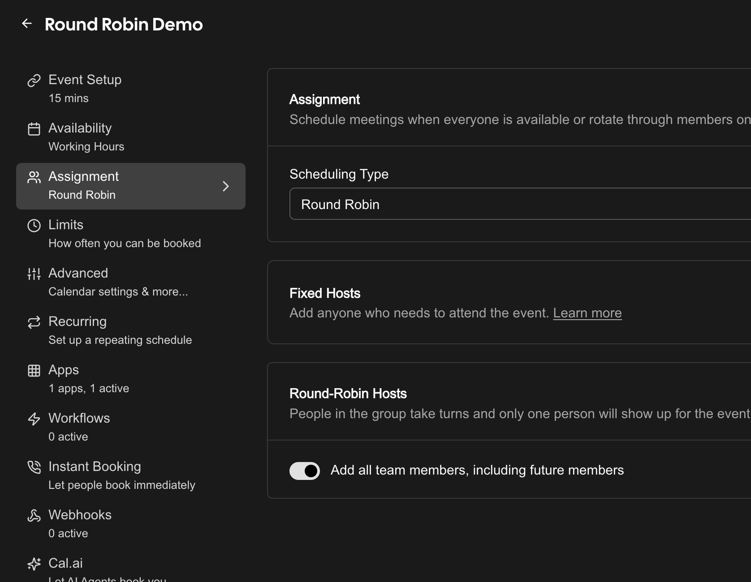Click 'Let people book immediately' text
751x582 pixels.
pos(122,485)
